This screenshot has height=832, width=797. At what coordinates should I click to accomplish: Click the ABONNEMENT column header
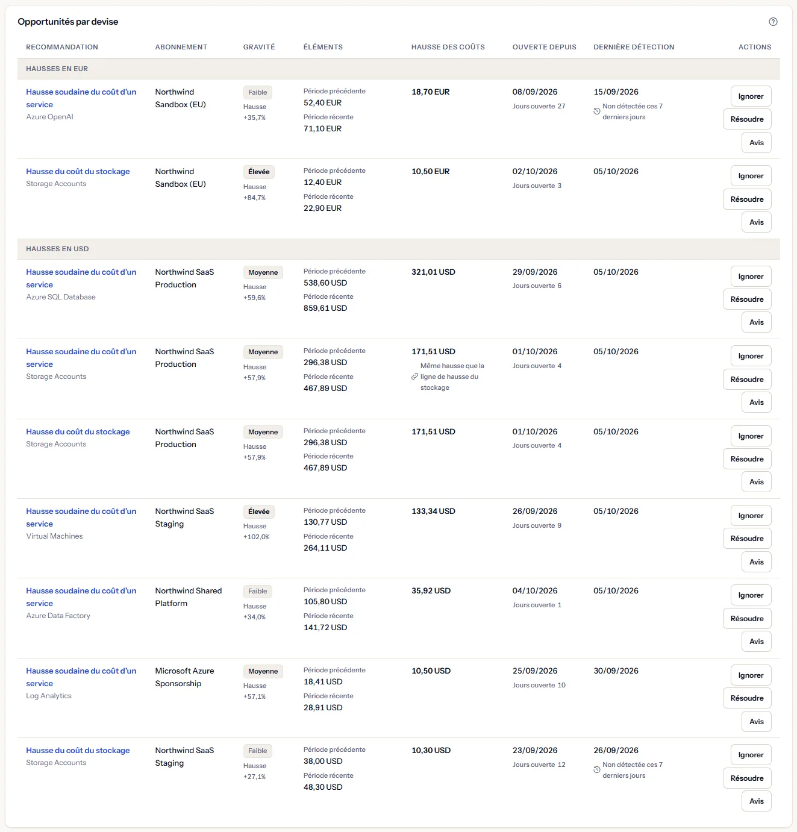click(x=181, y=47)
